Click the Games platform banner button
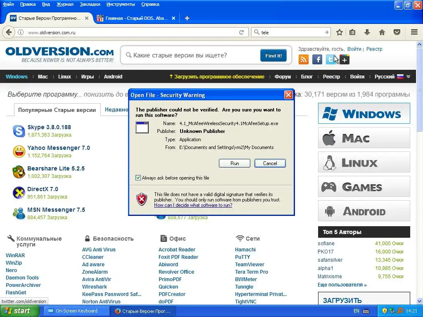Viewport: 423px width, 317px height. pos(364,186)
